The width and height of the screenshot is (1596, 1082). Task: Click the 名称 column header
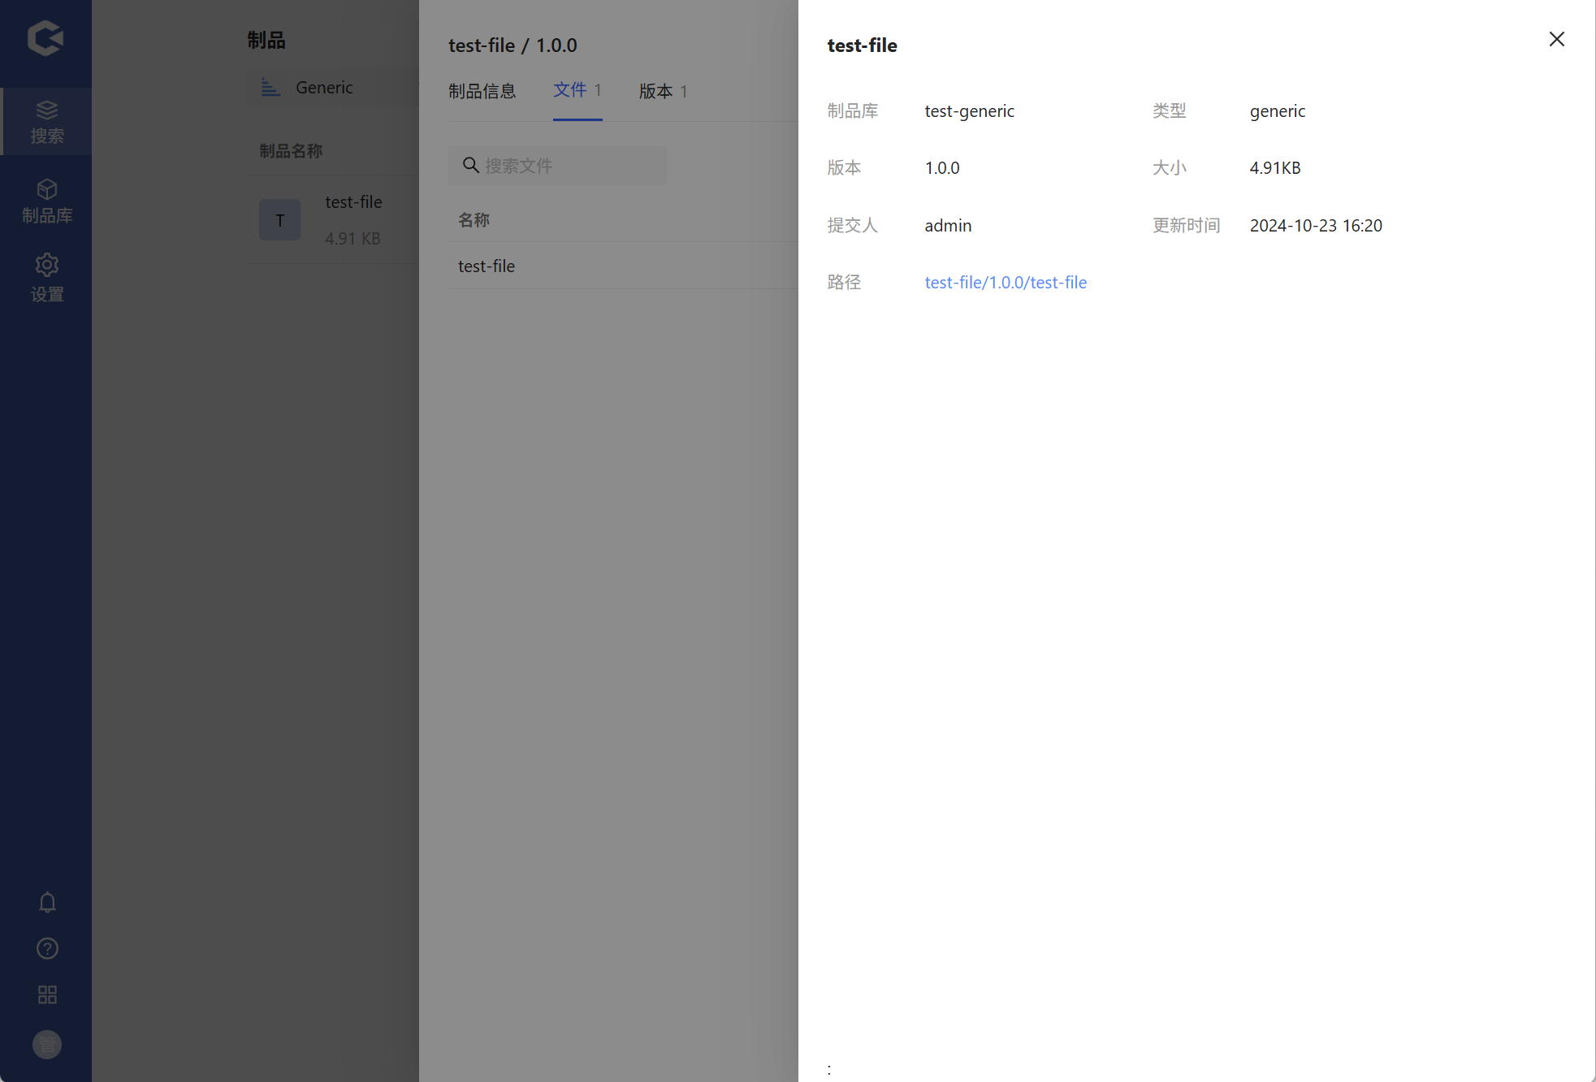click(x=474, y=220)
